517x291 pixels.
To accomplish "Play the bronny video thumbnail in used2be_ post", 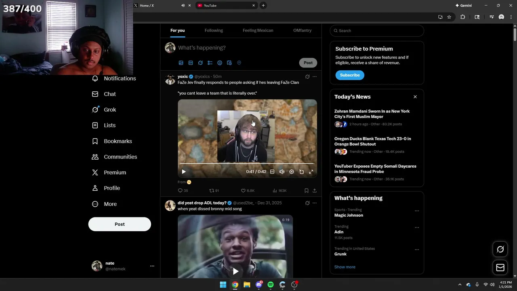I will coord(235,271).
